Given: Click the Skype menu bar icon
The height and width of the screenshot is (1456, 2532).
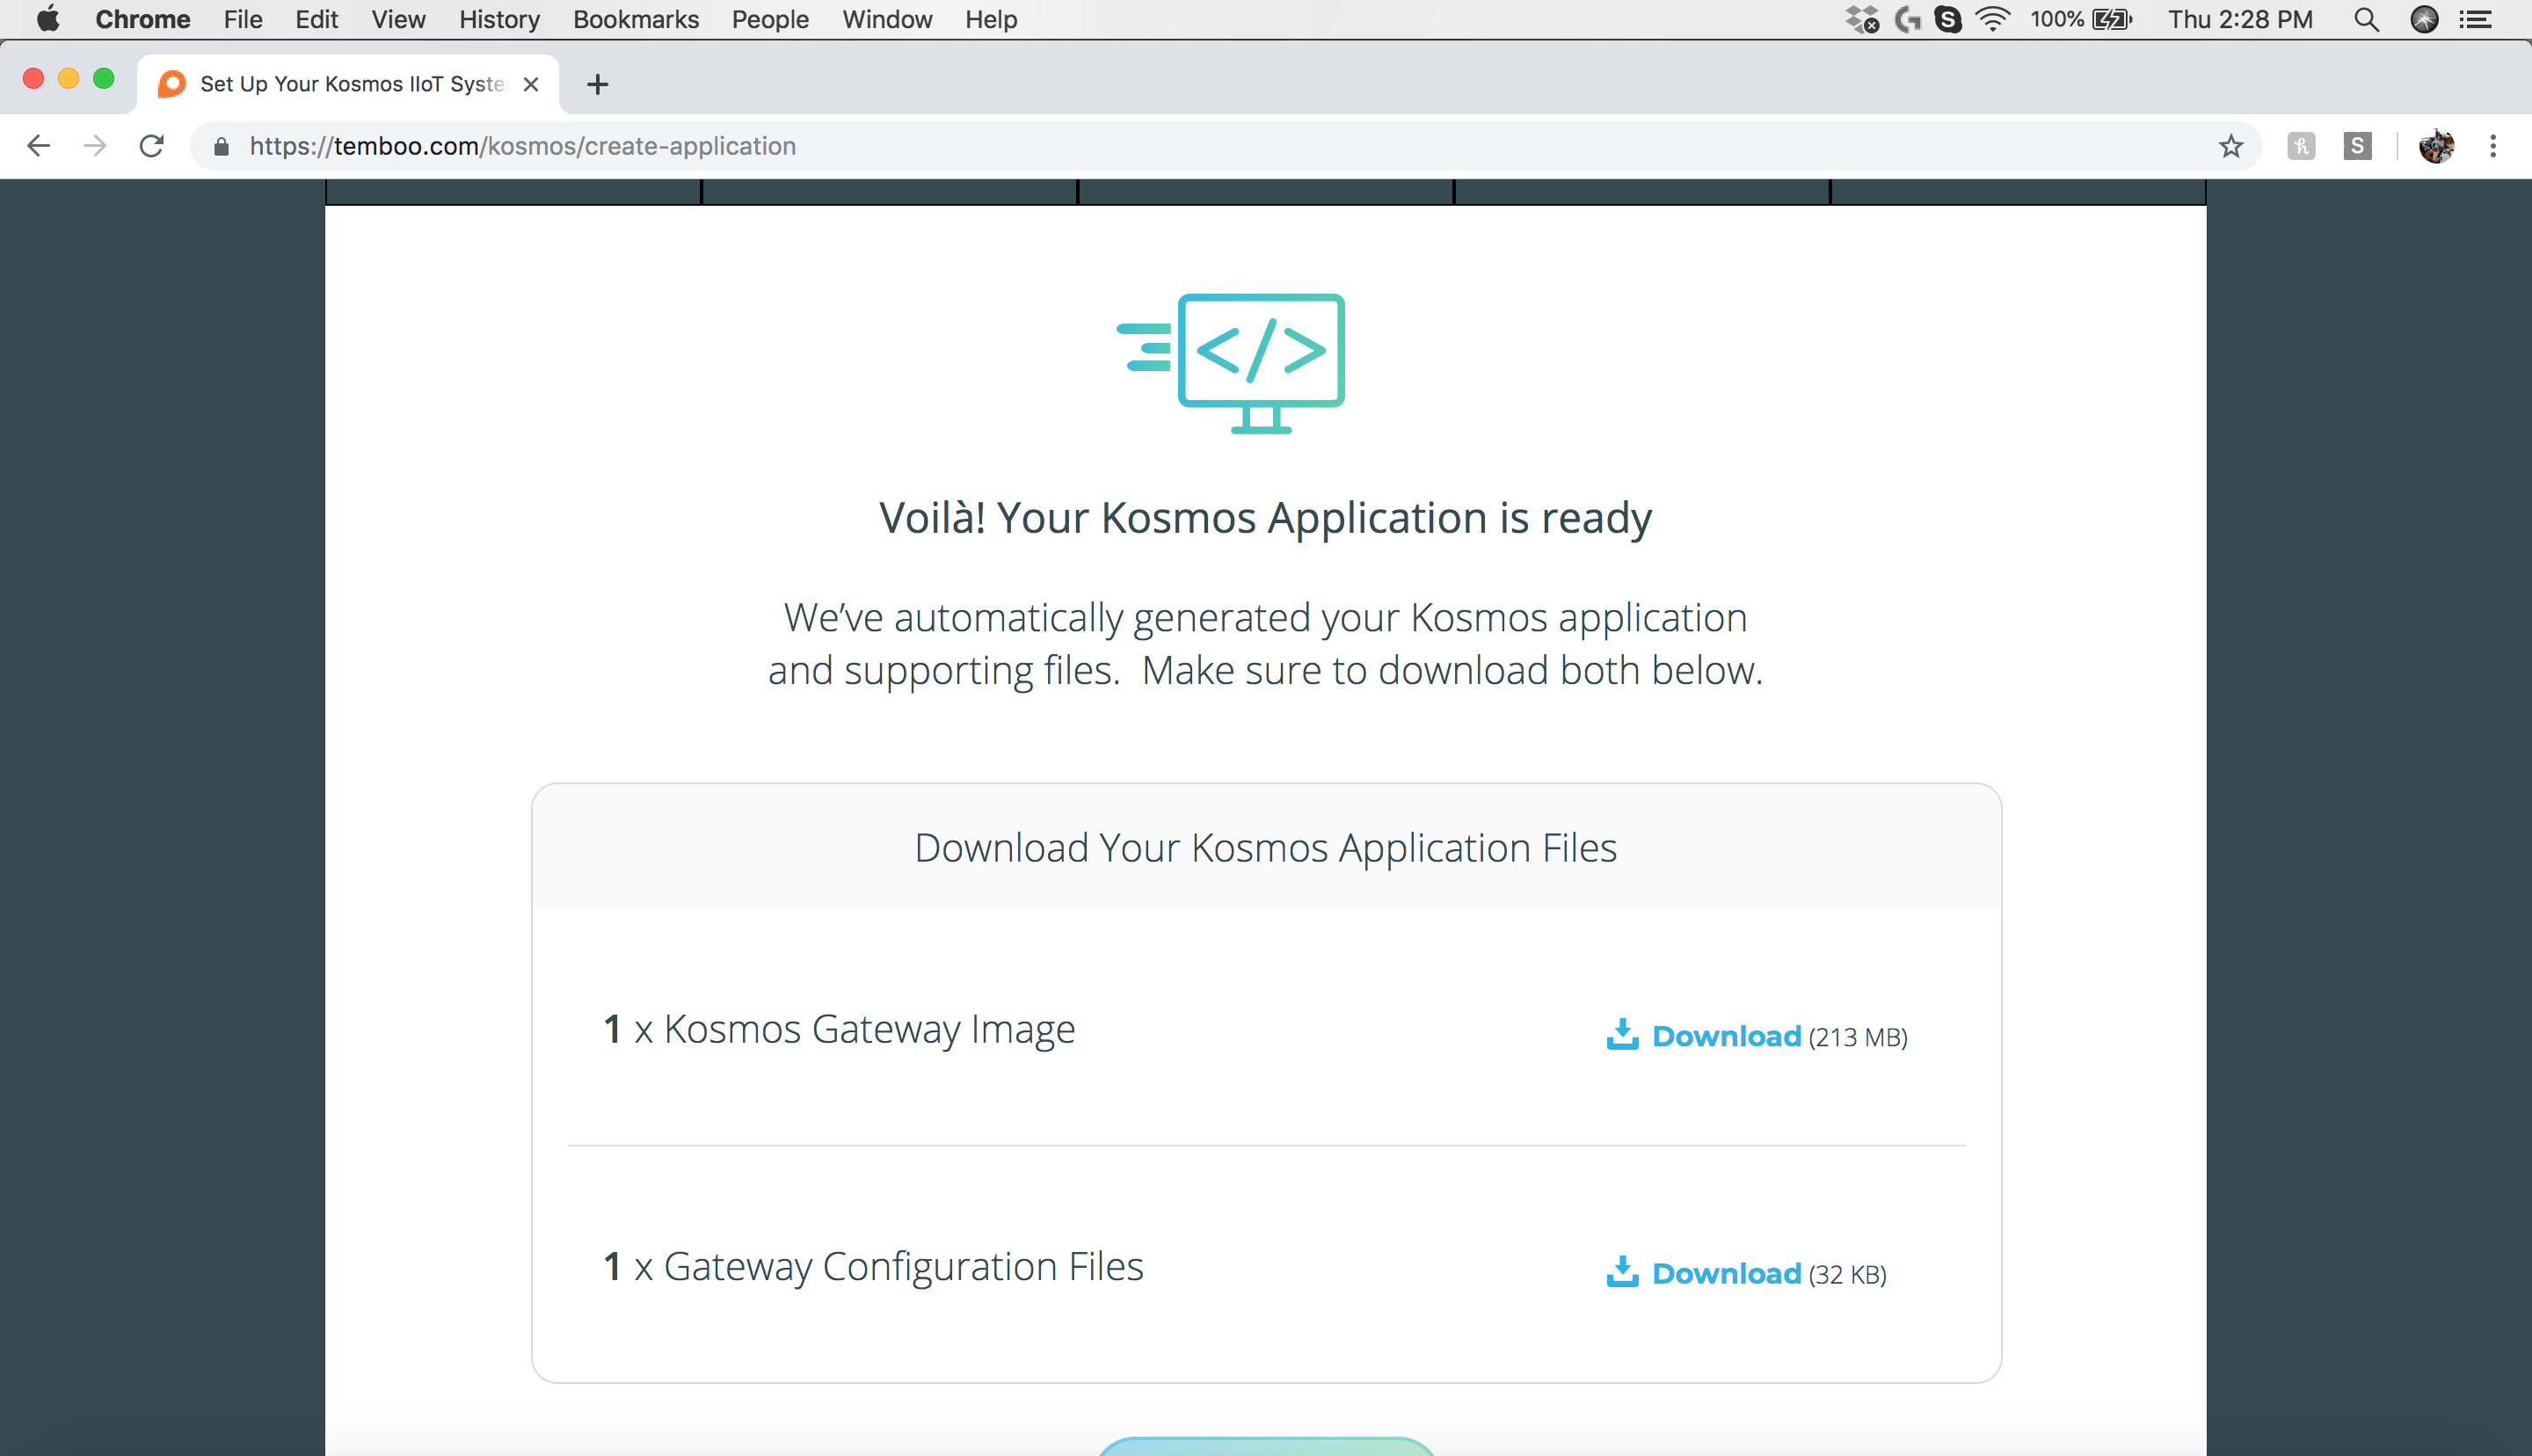Looking at the screenshot, I should 1948,19.
